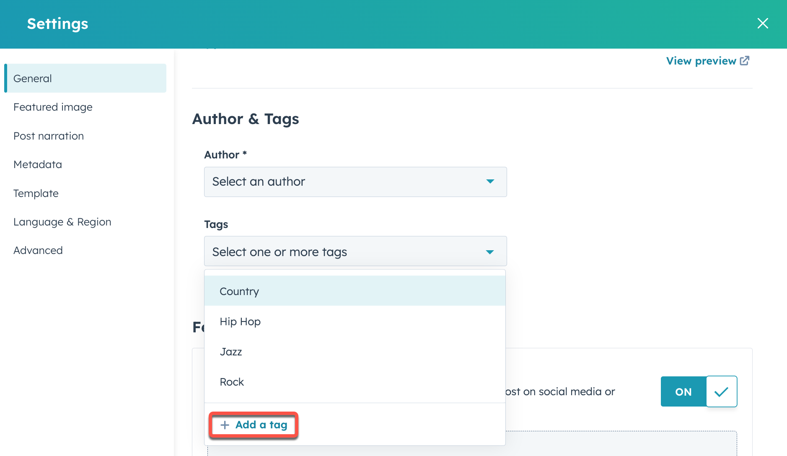Screen dimensions: 787x456
Task: Open Language & Region settings
Action: point(62,221)
